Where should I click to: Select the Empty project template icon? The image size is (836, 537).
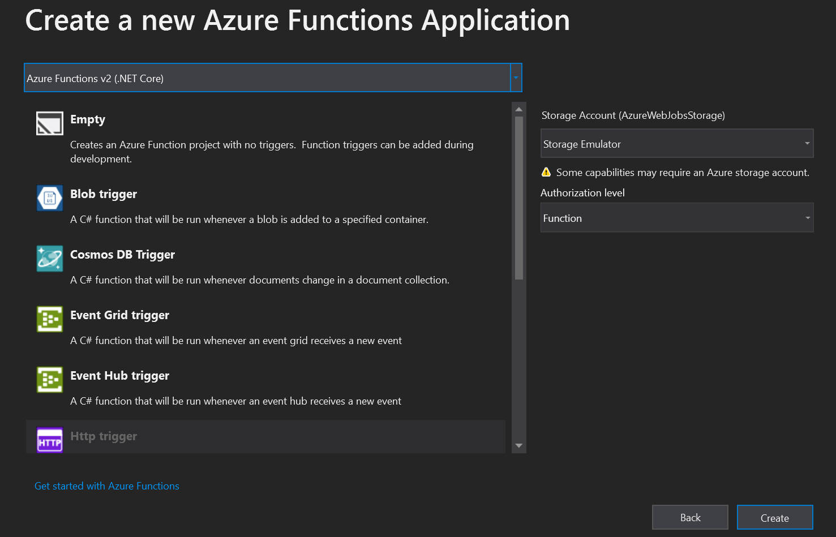[50, 123]
